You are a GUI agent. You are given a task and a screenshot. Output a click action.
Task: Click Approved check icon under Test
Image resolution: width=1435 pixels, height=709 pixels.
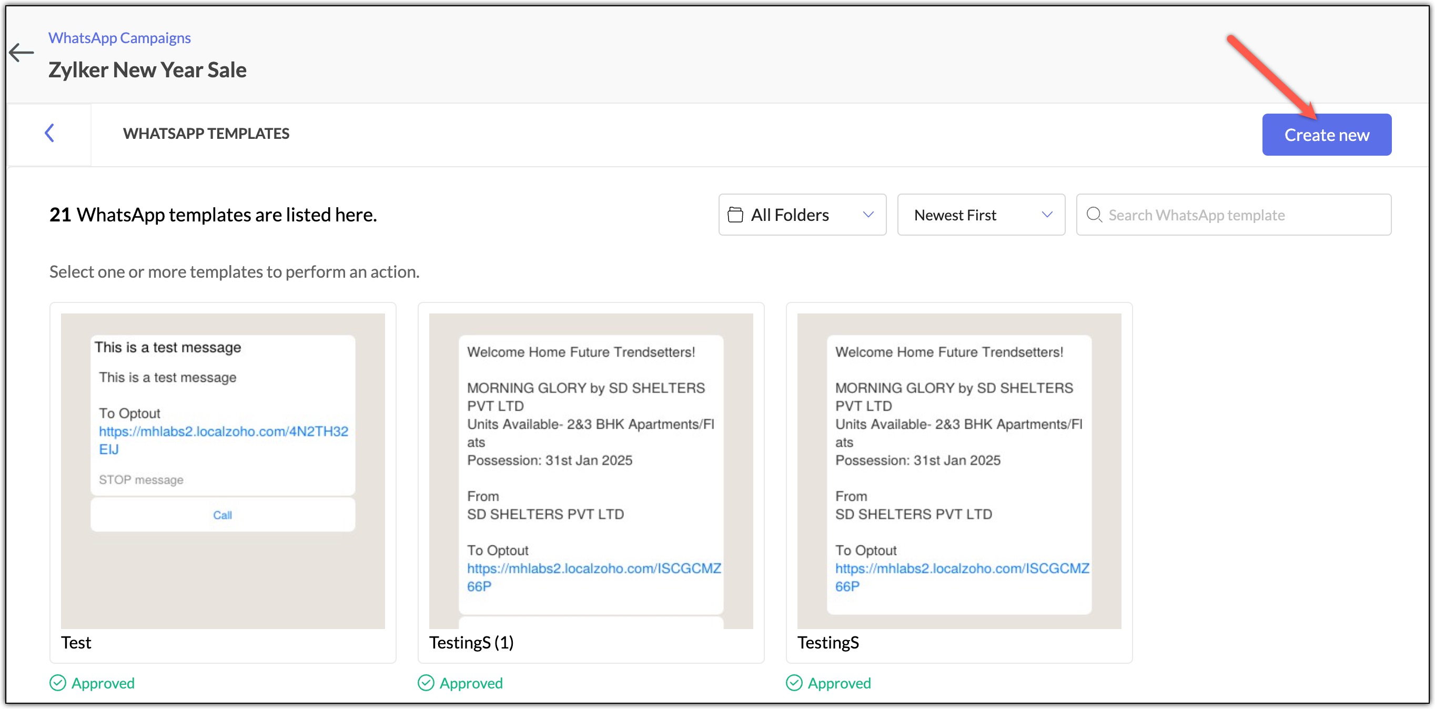tap(57, 683)
